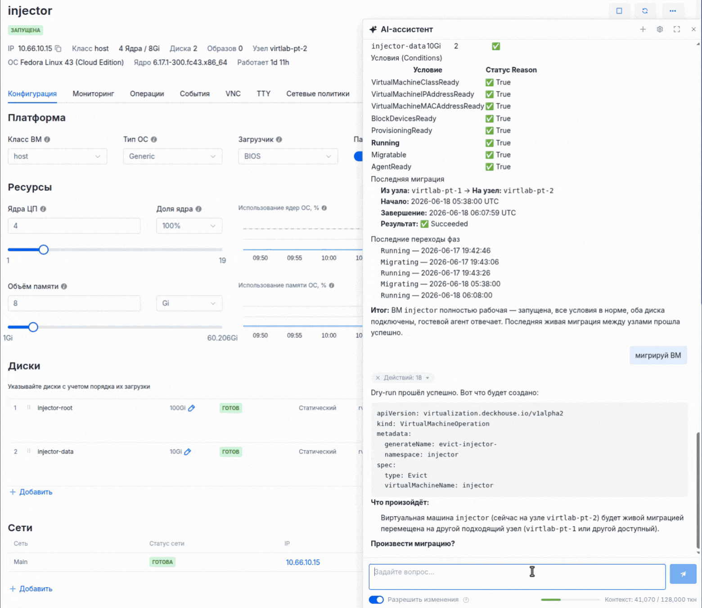Show info tooltip for Загрузчик
The height and width of the screenshot is (608, 702).
[x=279, y=139]
